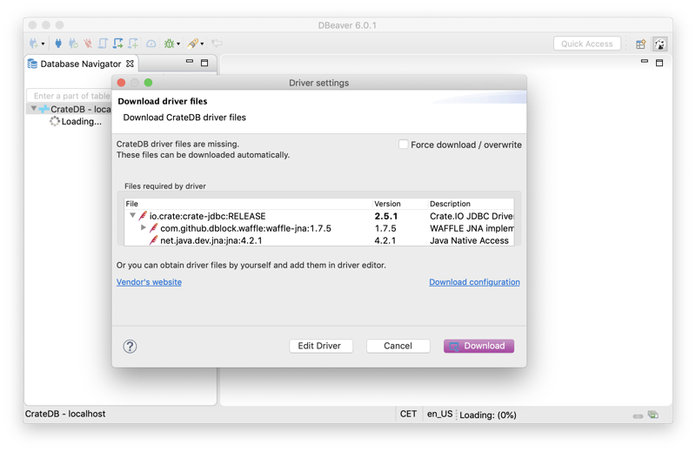Image resolution: width=696 pixels, height=452 pixels.
Task: Open the Vendor's website link
Action: [x=149, y=282]
